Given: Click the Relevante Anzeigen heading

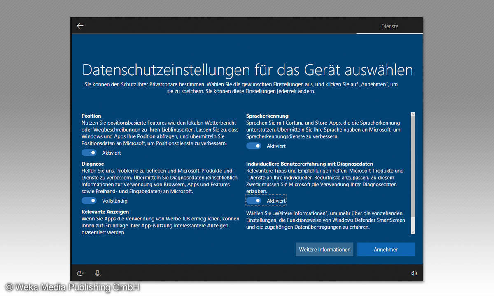Looking at the screenshot, I should (x=105, y=212).
